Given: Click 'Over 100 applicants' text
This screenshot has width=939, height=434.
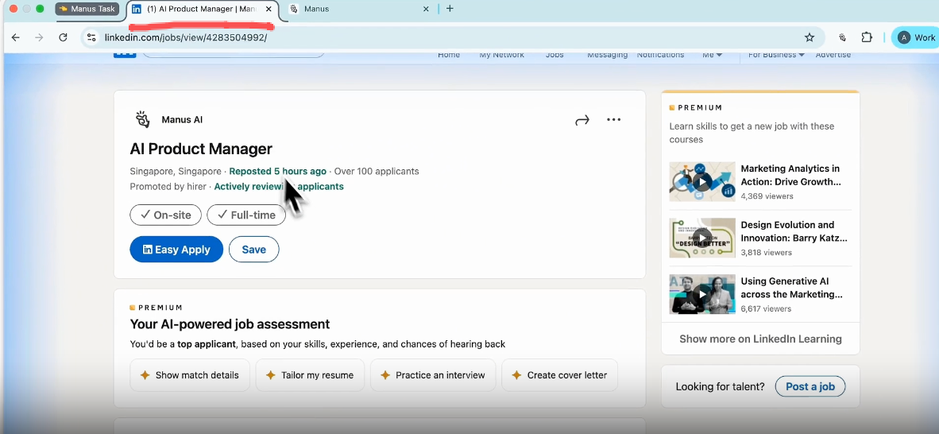Looking at the screenshot, I should (x=377, y=171).
